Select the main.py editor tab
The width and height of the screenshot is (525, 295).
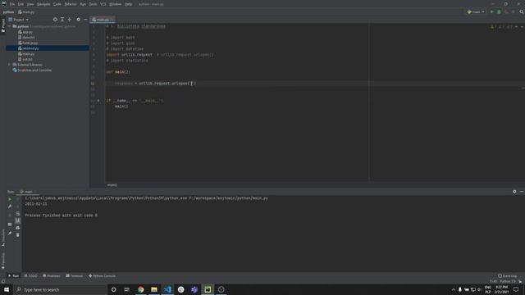point(103,20)
